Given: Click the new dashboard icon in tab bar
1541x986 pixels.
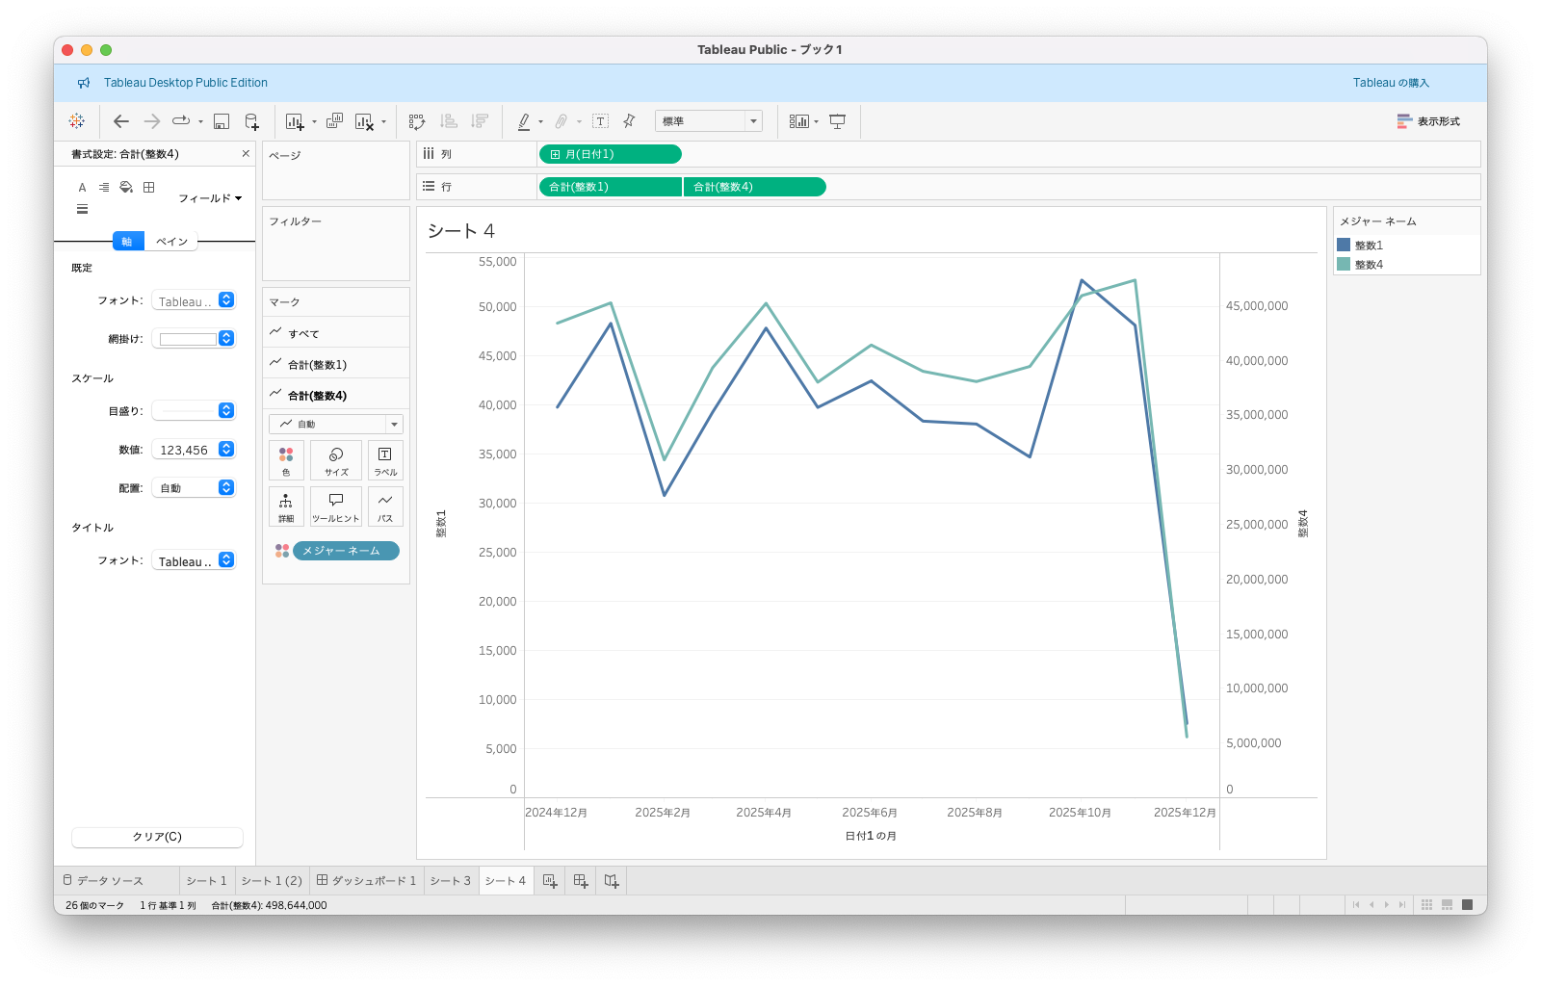Looking at the screenshot, I should coord(580,880).
